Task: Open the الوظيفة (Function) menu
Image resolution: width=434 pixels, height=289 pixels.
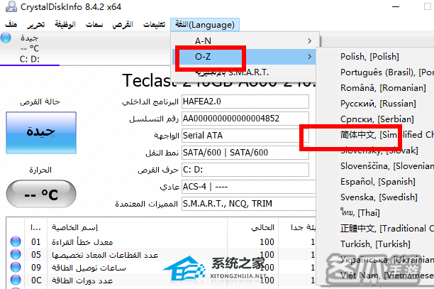Action: tap(65, 24)
